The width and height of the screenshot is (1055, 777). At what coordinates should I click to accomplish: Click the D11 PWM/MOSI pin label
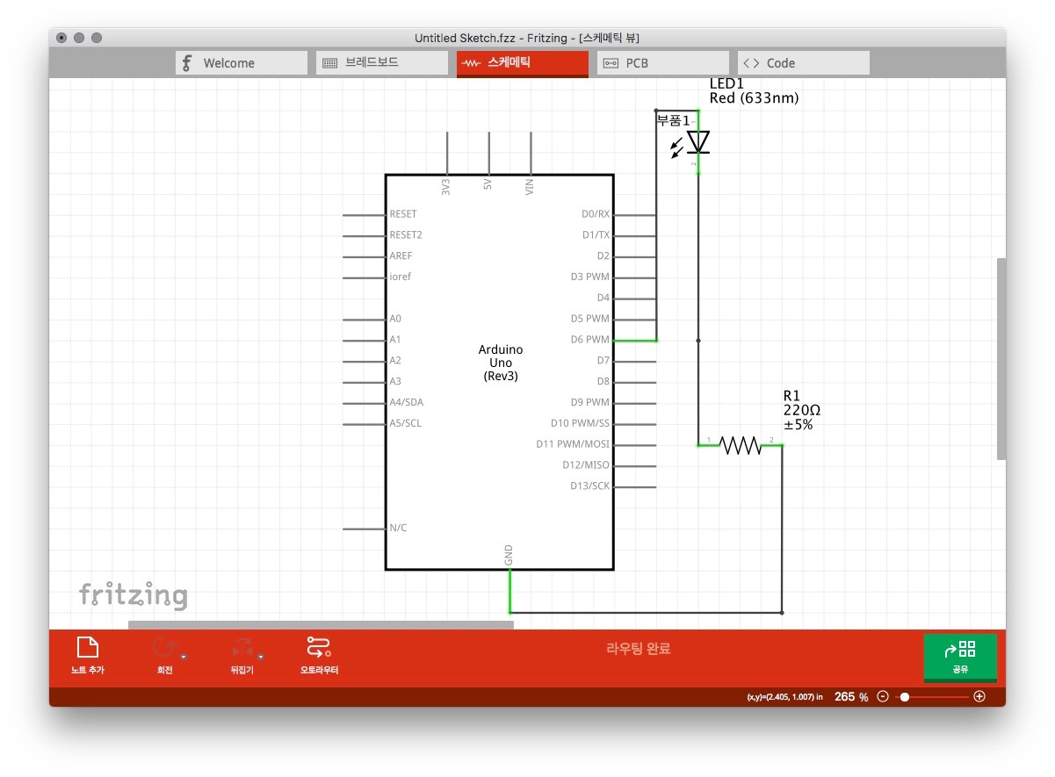pyautogui.click(x=573, y=444)
